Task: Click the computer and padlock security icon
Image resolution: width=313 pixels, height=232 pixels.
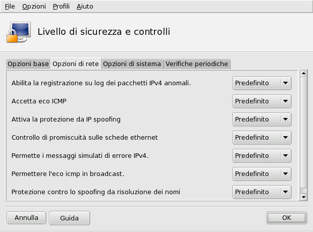Action: [19, 31]
